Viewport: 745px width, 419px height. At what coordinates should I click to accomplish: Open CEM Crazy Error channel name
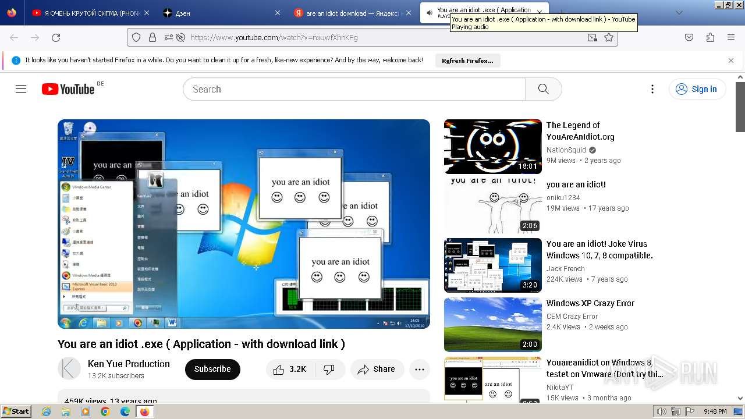(x=572, y=317)
